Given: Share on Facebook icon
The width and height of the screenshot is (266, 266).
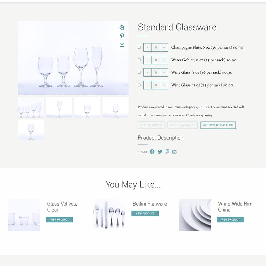Looking at the screenshot, I should coord(152,152).
